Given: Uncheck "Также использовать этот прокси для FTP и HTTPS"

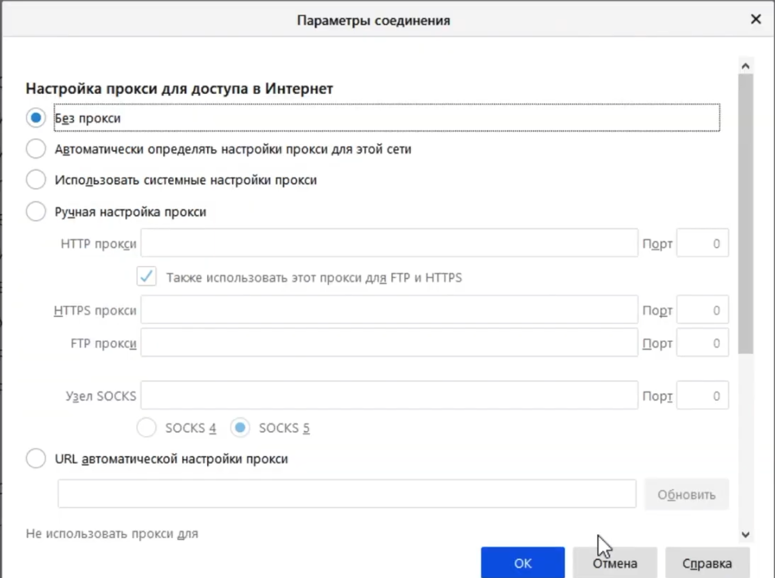Looking at the screenshot, I should [x=146, y=276].
